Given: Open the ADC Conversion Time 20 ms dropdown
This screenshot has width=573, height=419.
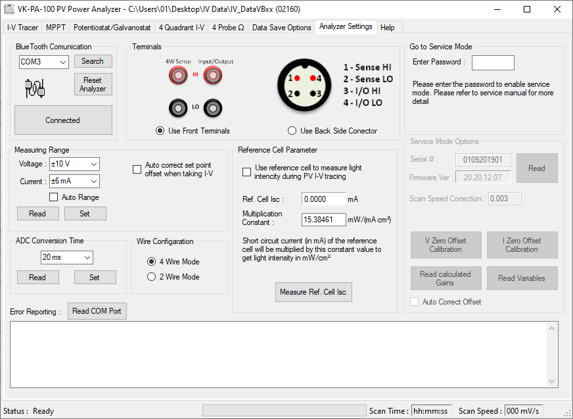Looking at the screenshot, I should click(67, 257).
